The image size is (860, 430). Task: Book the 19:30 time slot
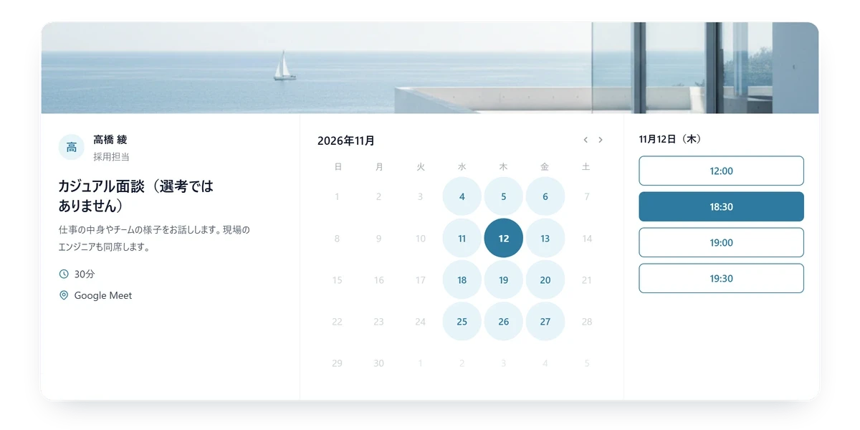721,278
